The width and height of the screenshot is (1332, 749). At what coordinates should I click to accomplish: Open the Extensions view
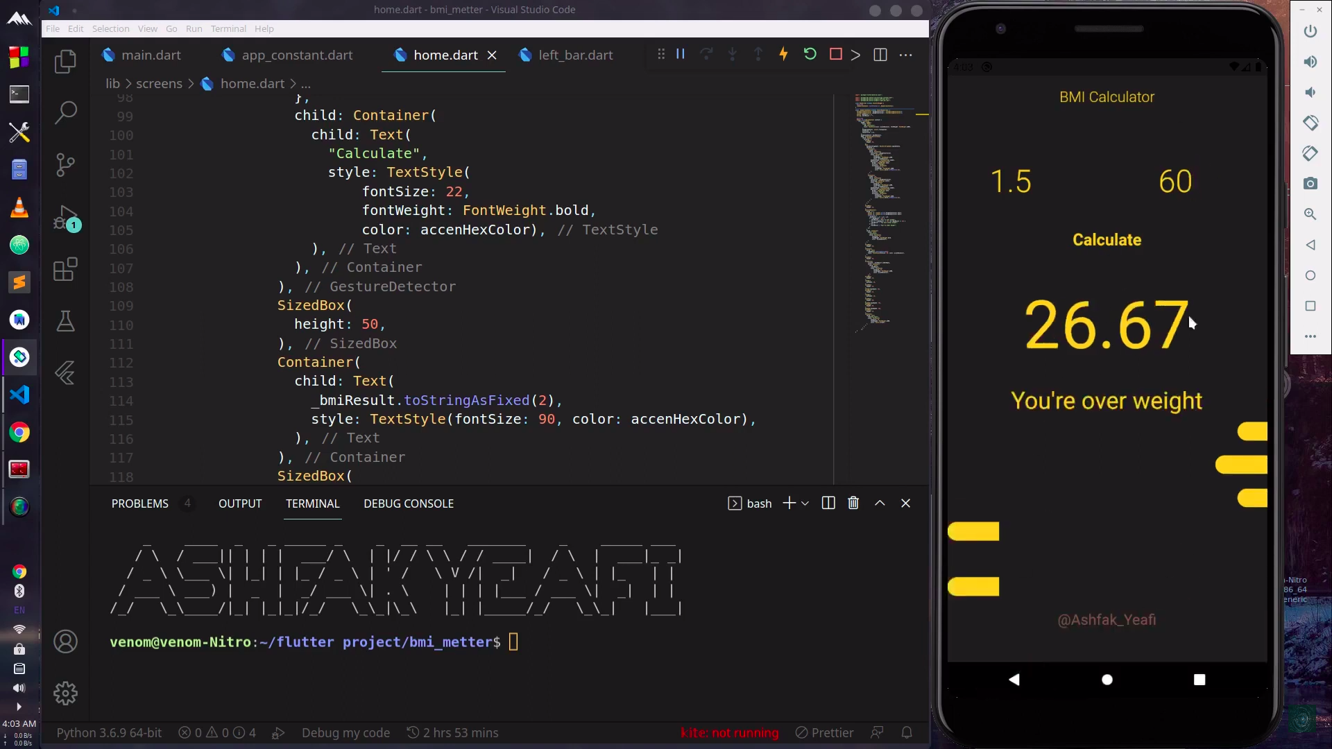pyautogui.click(x=65, y=269)
